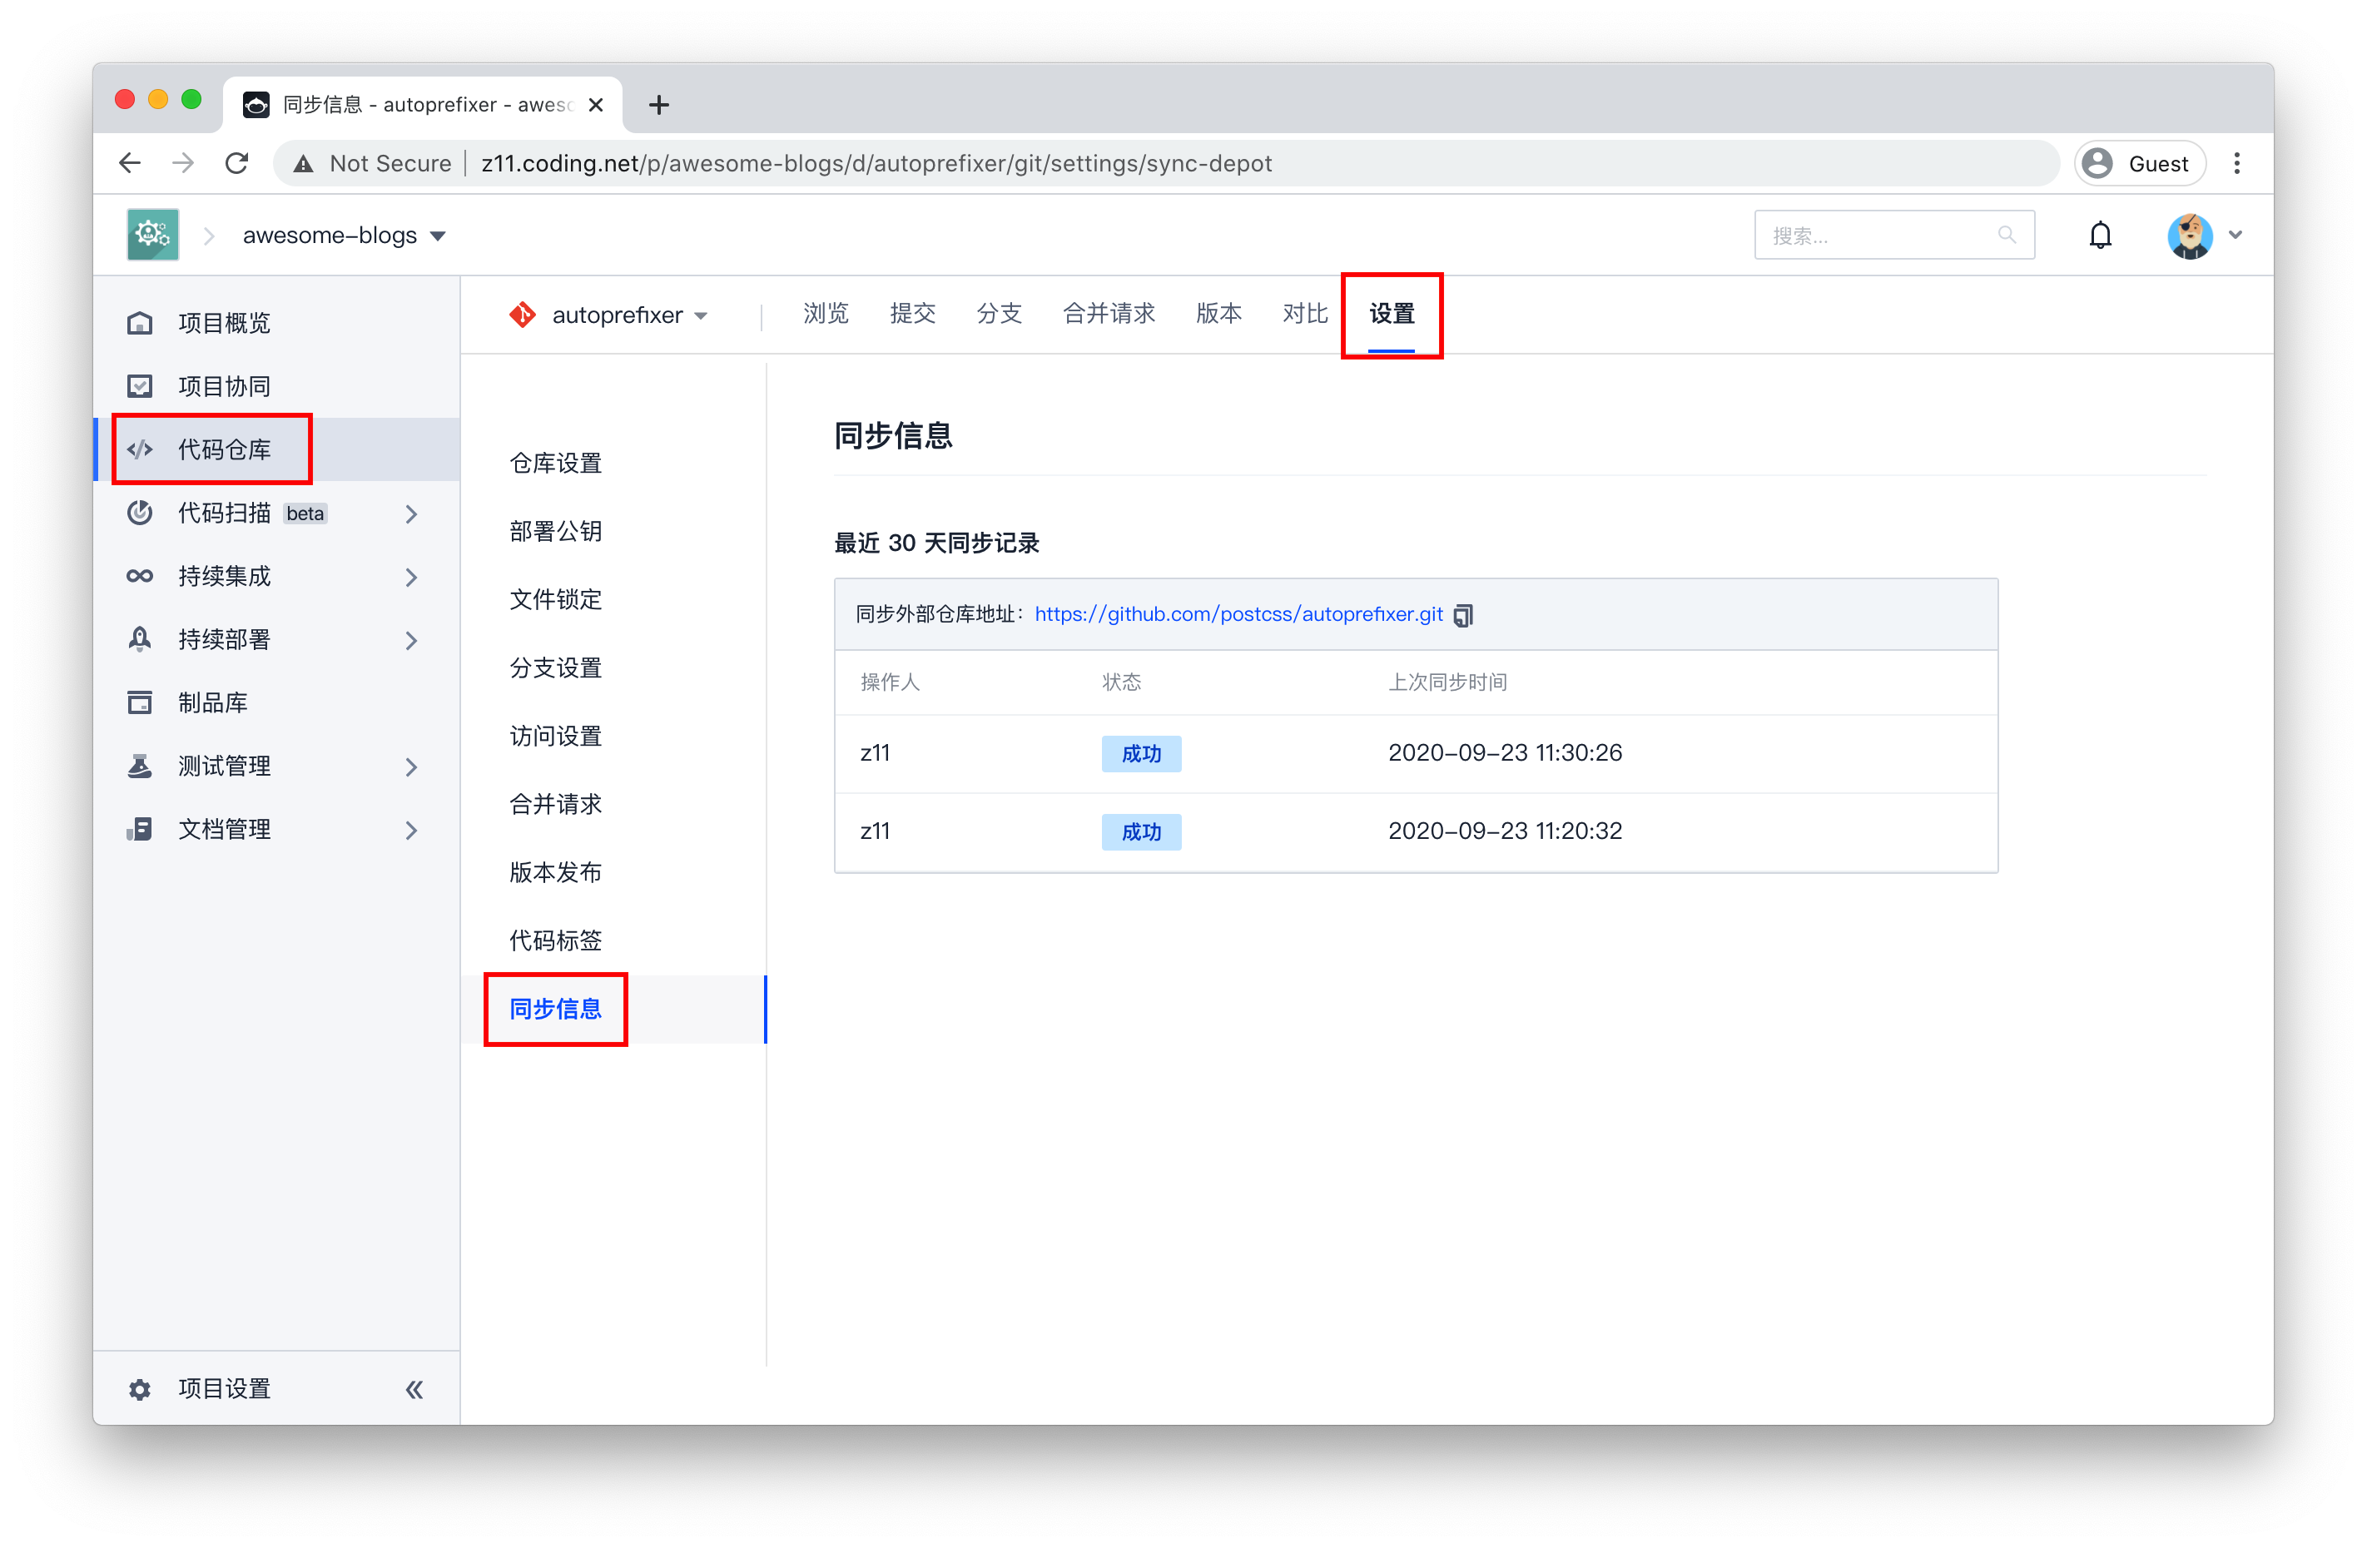Click 成功 status for 11:30:26 sync
2367x1548 pixels.
[1141, 754]
